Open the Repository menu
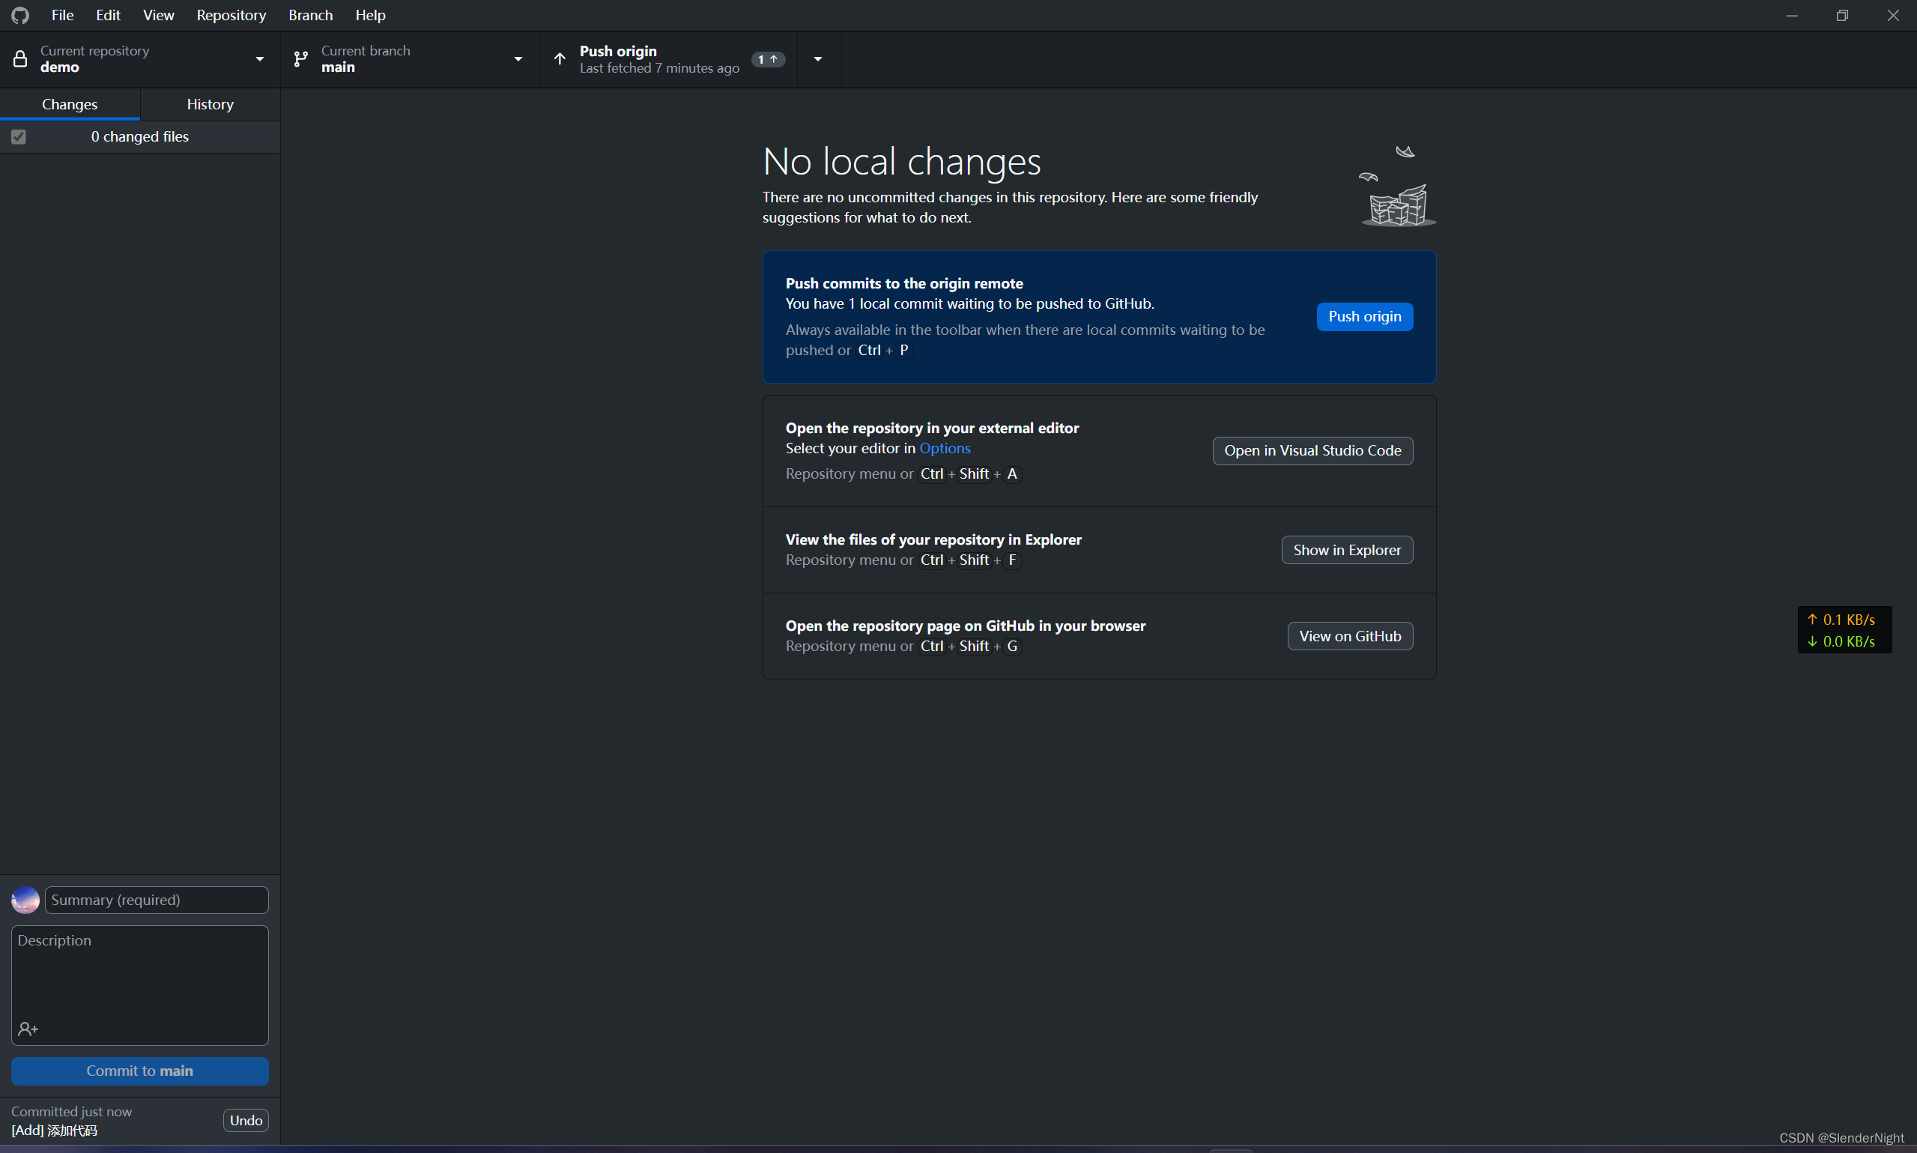The width and height of the screenshot is (1917, 1153). (231, 16)
